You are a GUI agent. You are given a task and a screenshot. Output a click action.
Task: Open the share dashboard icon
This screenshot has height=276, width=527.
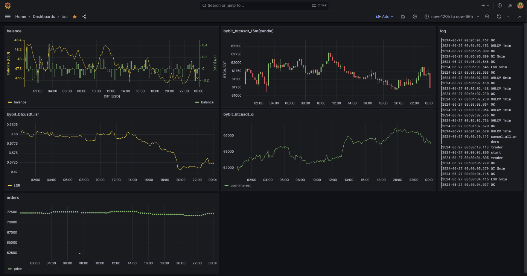[x=84, y=17]
